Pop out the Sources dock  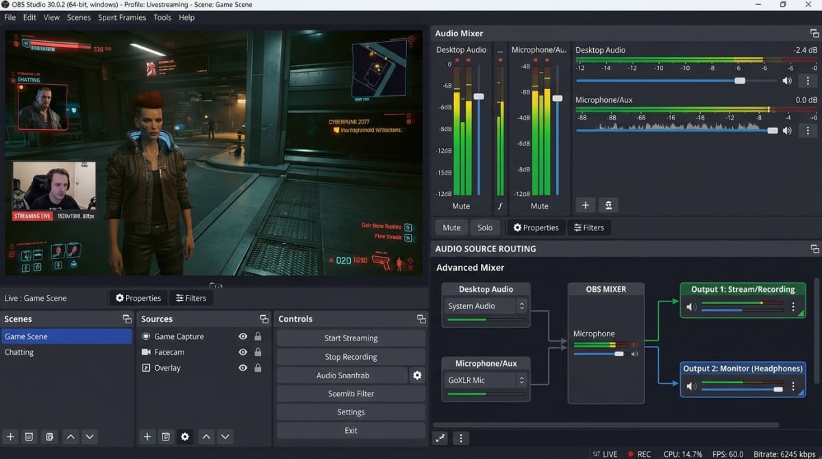click(264, 319)
